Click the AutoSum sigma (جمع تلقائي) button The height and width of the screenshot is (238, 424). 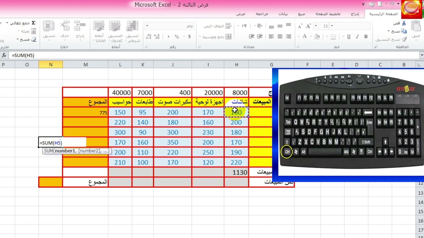(x=33, y=23)
